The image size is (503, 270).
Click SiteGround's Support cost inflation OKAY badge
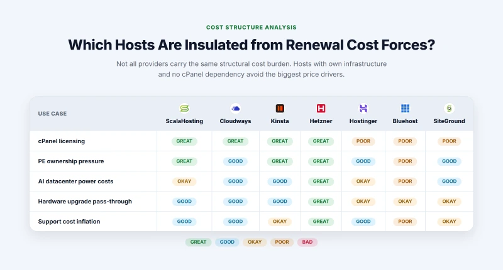tap(449, 221)
